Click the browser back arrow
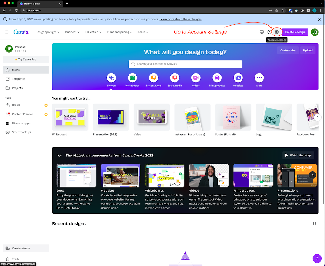Viewport: 325px width, 266px height. (4, 10)
